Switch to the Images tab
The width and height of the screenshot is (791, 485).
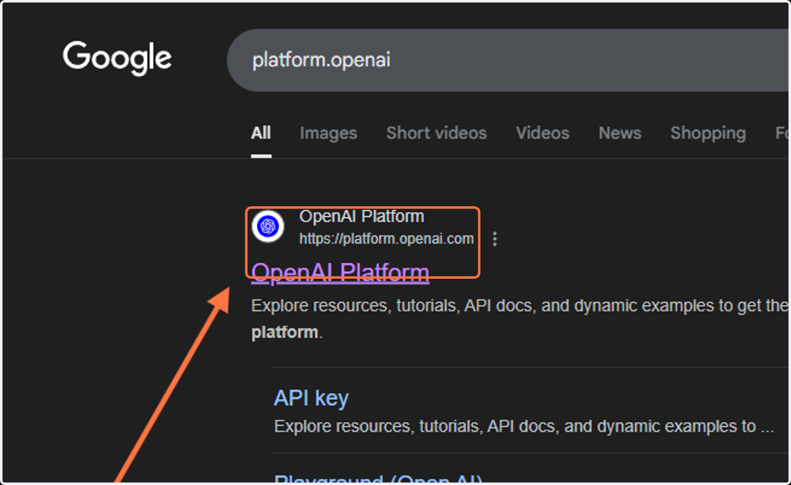[x=328, y=133]
